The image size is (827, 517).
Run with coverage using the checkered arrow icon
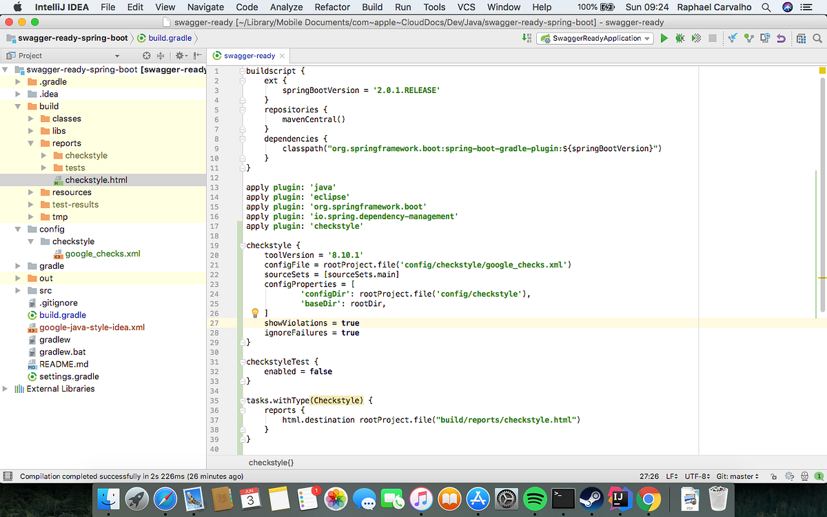coord(697,39)
